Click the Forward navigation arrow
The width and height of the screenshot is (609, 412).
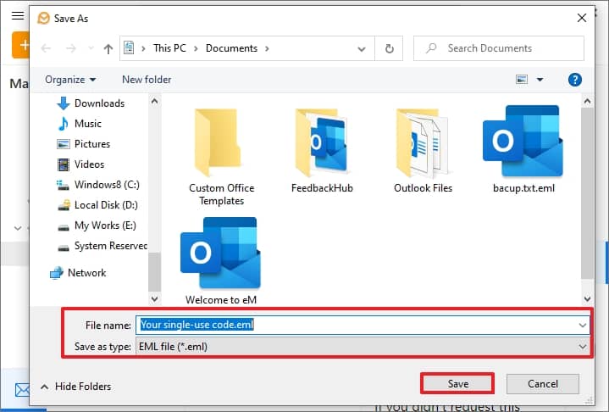pyautogui.click(x=70, y=48)
